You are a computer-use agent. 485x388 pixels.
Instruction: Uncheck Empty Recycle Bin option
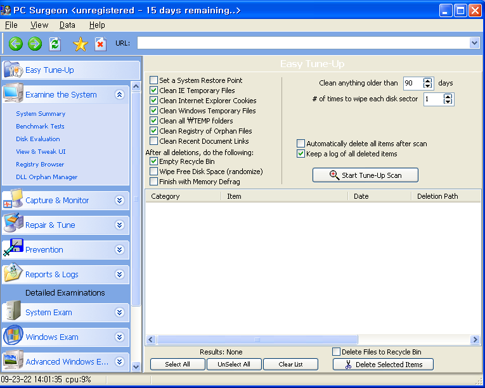click(153, 161)
